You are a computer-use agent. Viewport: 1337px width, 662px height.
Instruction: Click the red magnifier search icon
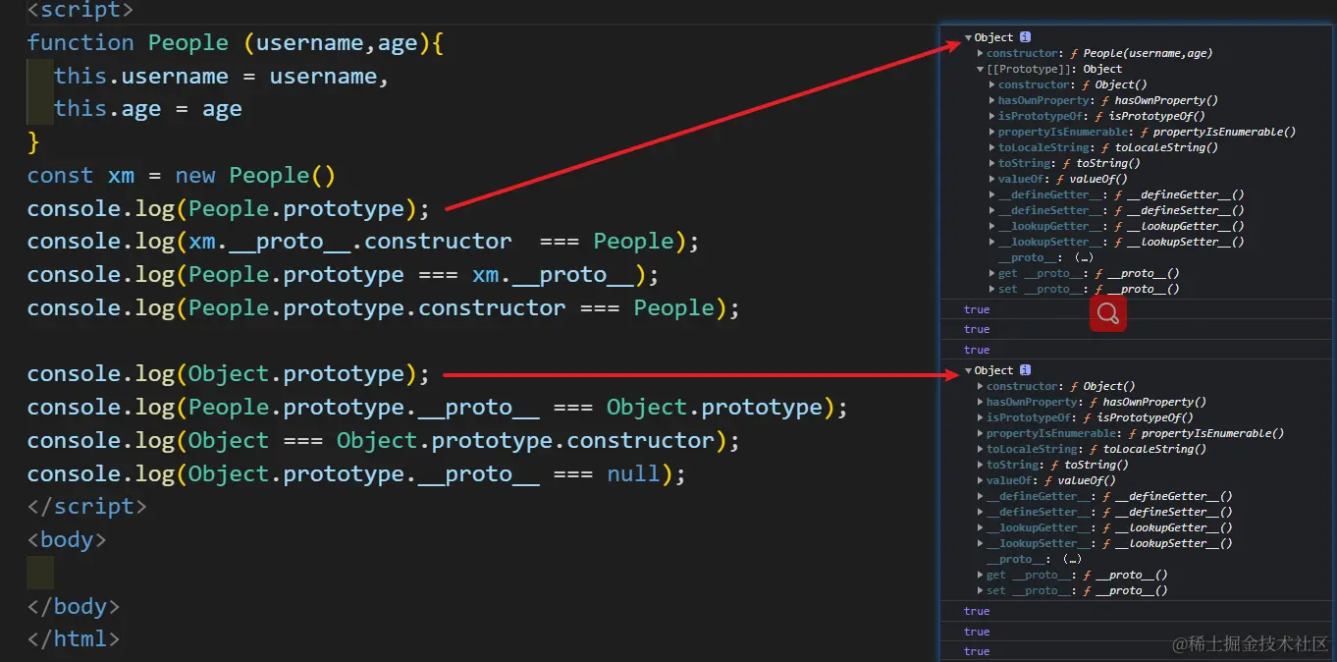pyautogui.click(x=1108, y=314)
